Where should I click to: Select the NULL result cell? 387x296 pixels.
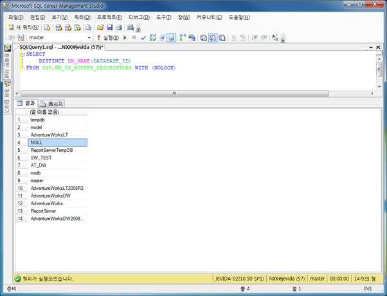[x=57, y=143]
